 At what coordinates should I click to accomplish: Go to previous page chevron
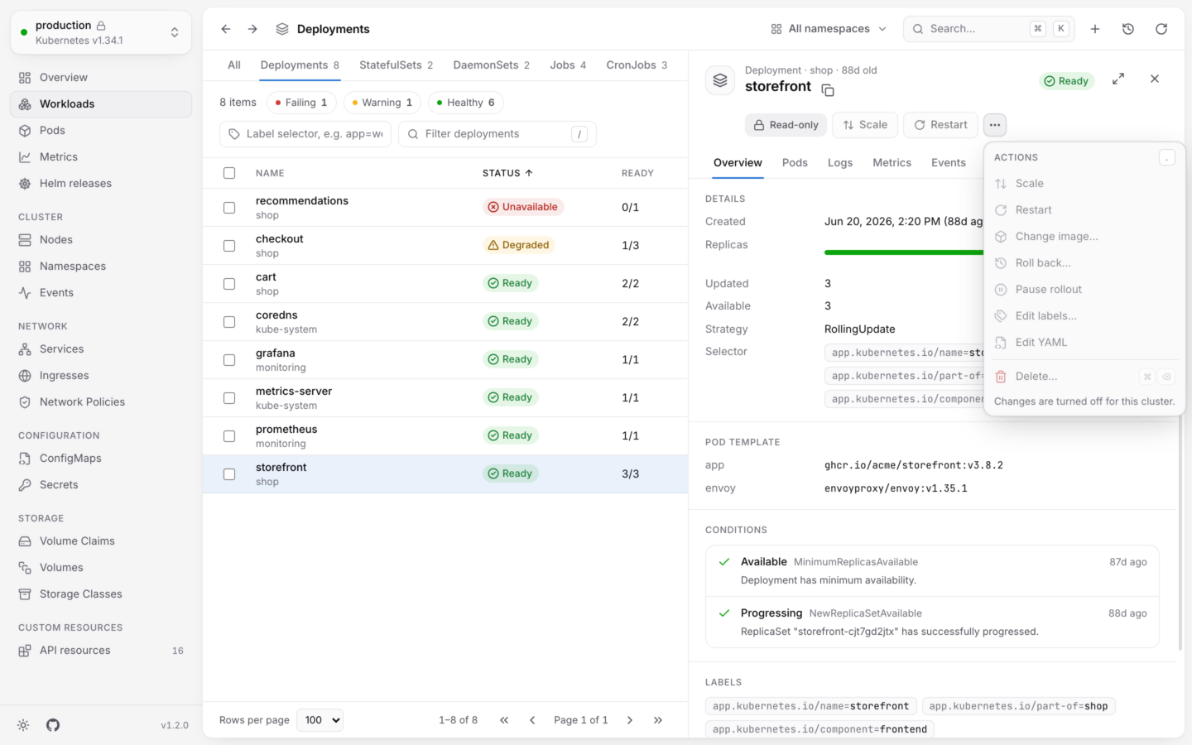pos(532,720)
